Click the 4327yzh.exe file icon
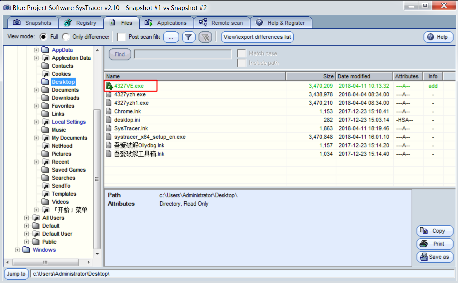The height and width of the screenshot is (283, 458). tap(109, 95)
